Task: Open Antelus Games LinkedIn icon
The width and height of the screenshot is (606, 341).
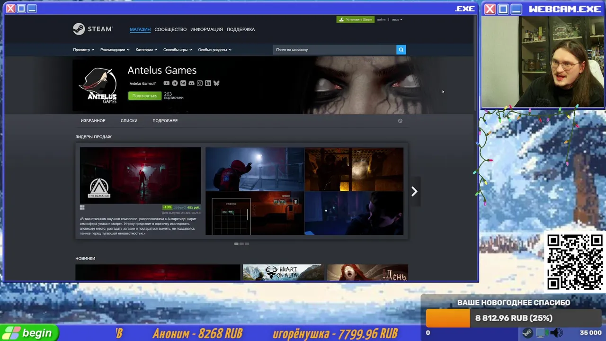Action: tap(208, 83)
